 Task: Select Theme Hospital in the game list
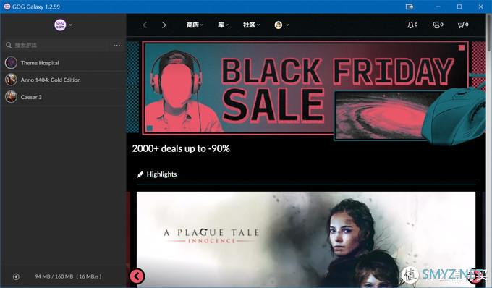64,63
